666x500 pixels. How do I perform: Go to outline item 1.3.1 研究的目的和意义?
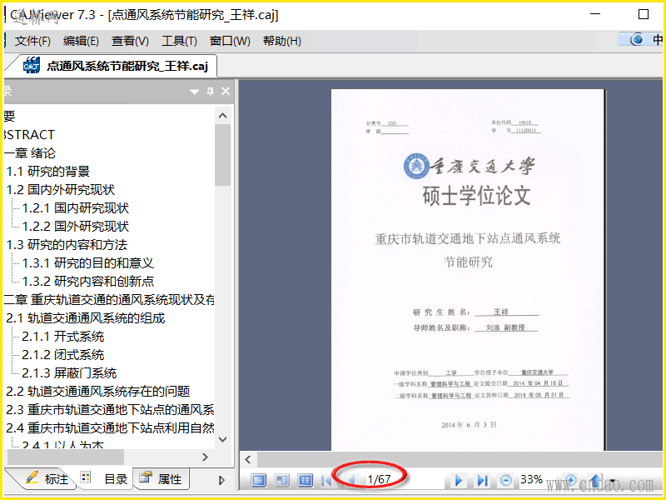87,263
